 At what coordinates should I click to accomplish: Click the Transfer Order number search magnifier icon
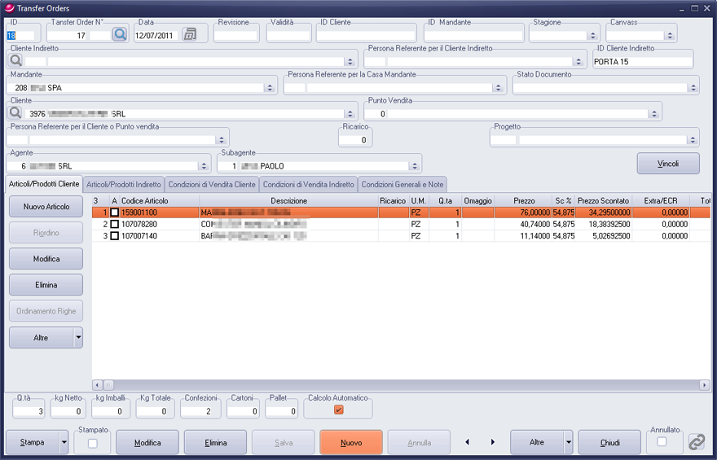click(x=120, y=34)
